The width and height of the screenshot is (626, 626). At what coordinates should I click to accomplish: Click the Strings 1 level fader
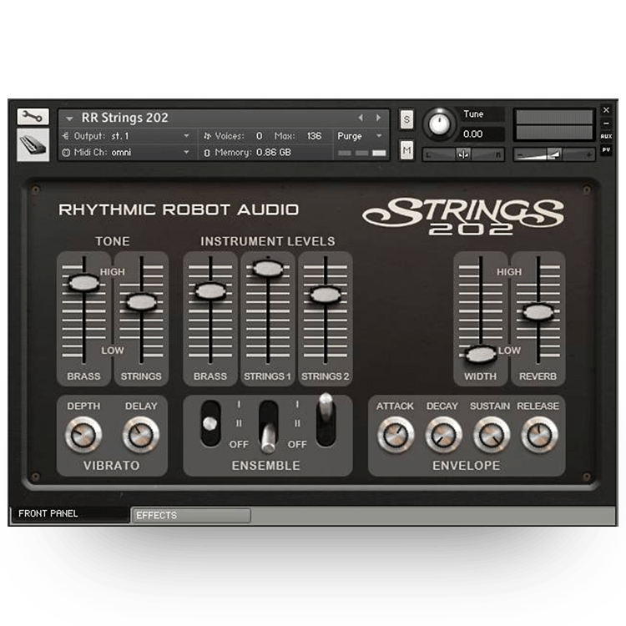[268, 268]
